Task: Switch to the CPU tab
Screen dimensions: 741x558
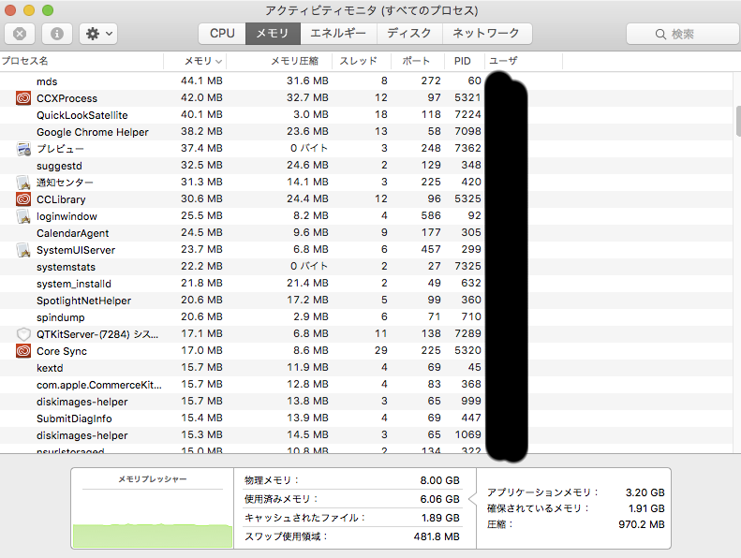Action: tap(222, 34)
